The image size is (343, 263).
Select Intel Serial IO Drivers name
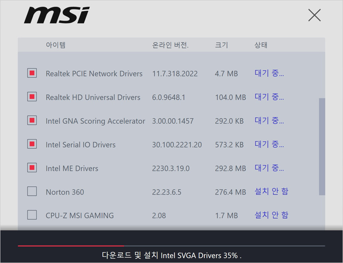tap(81, 144)
